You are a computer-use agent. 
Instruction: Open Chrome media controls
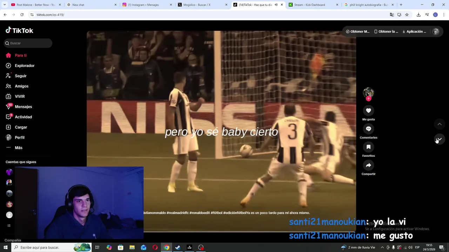427,15
